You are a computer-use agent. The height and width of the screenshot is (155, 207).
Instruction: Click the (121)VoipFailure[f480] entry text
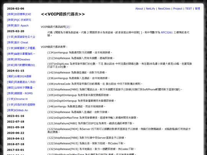[x=91, y=123]
